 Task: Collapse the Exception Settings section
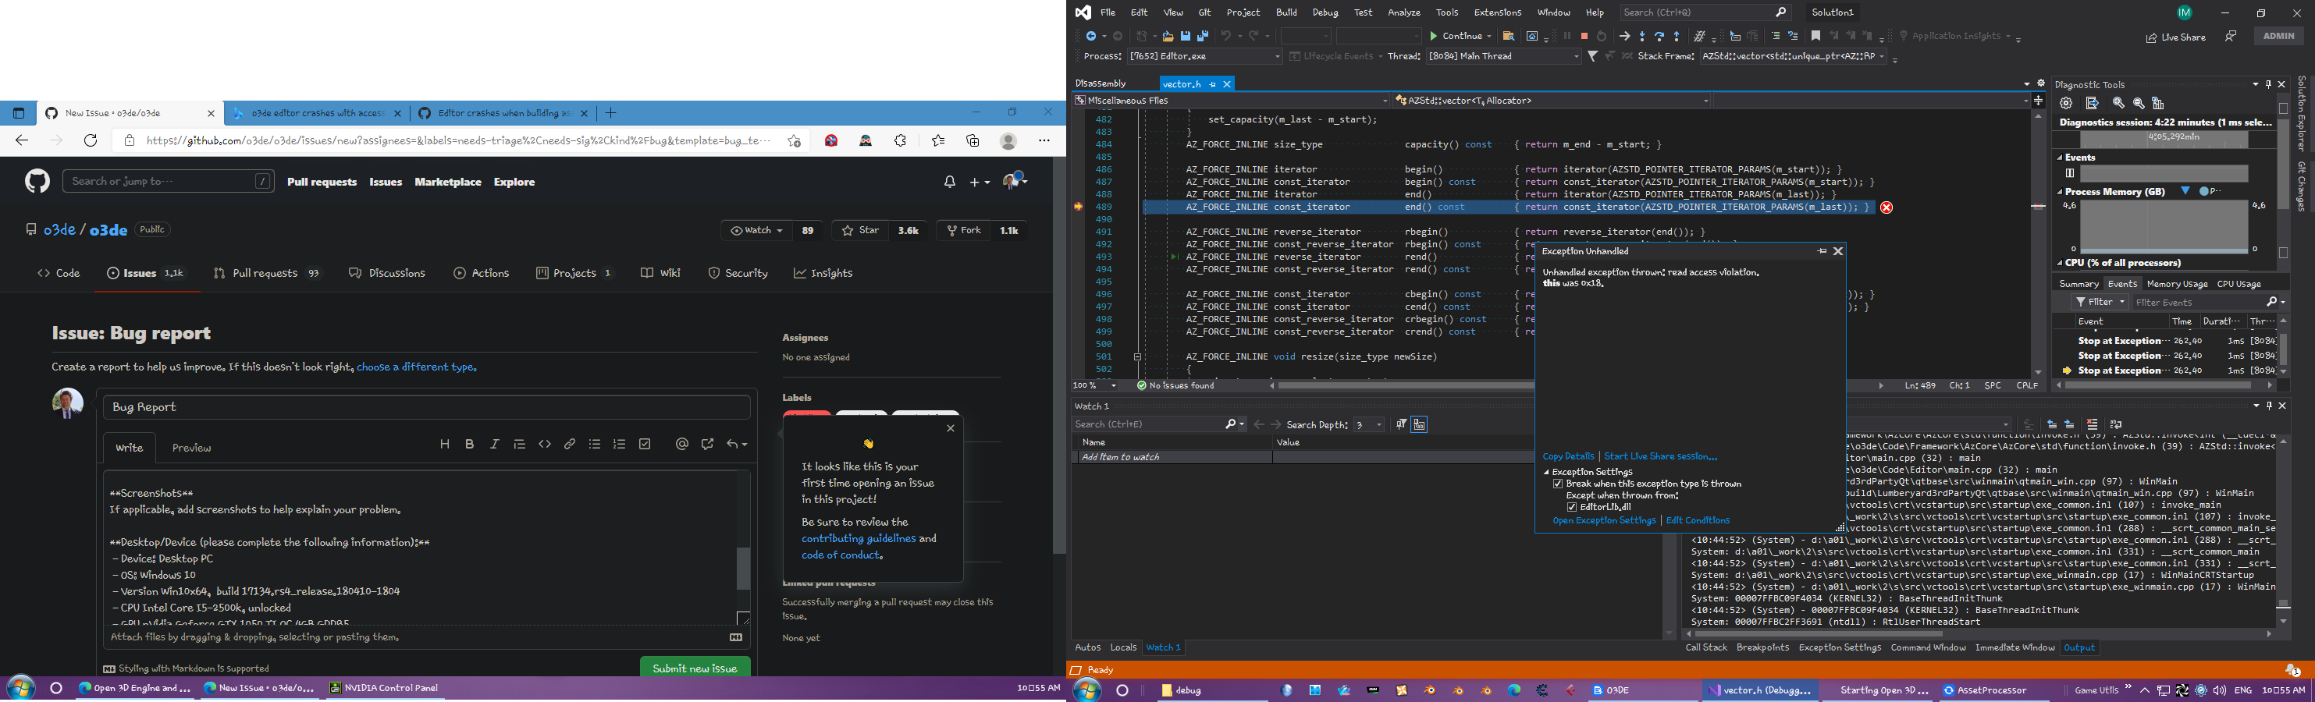point(1547,472)
